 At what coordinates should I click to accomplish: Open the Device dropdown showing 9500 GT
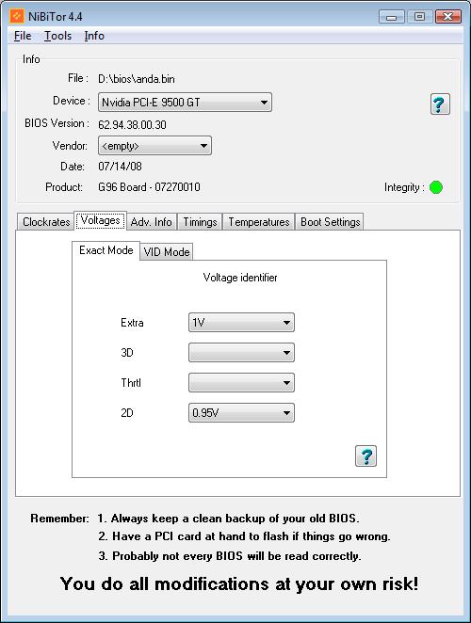[185, 103]
